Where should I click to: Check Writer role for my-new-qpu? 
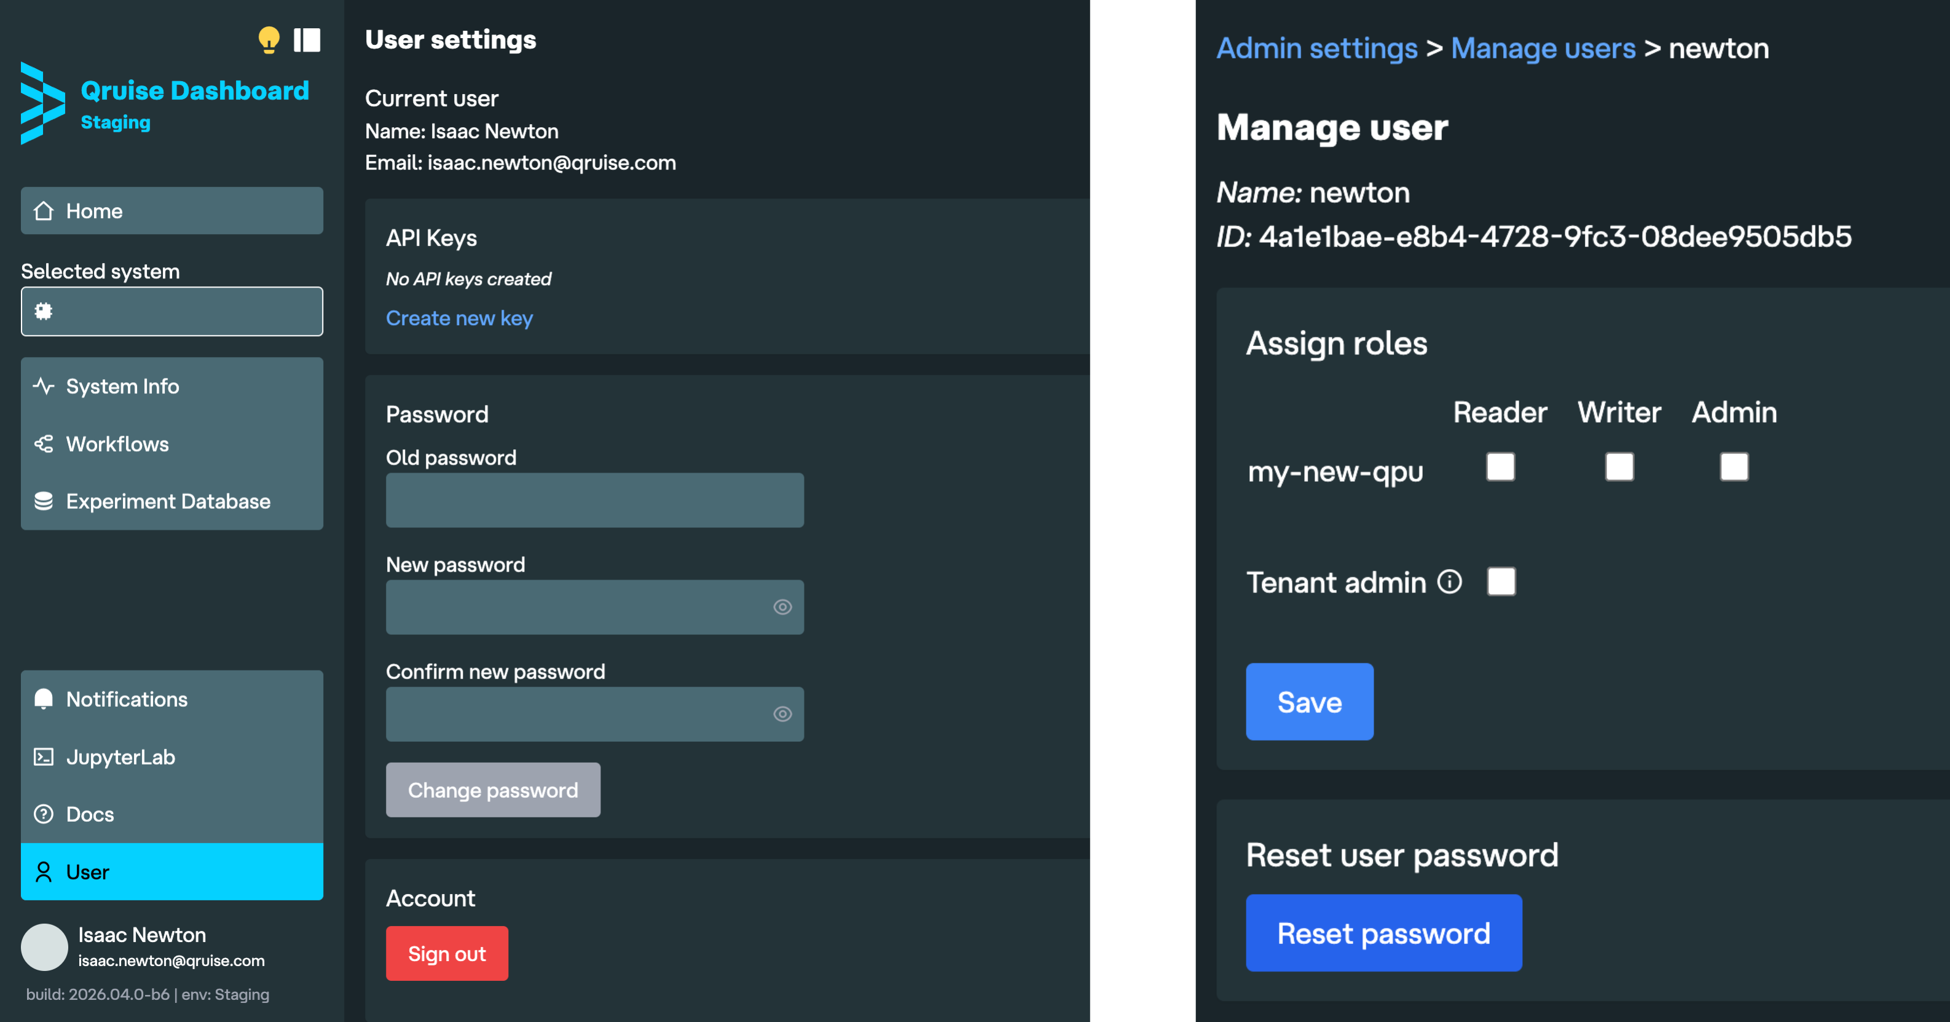(1619, 466)
